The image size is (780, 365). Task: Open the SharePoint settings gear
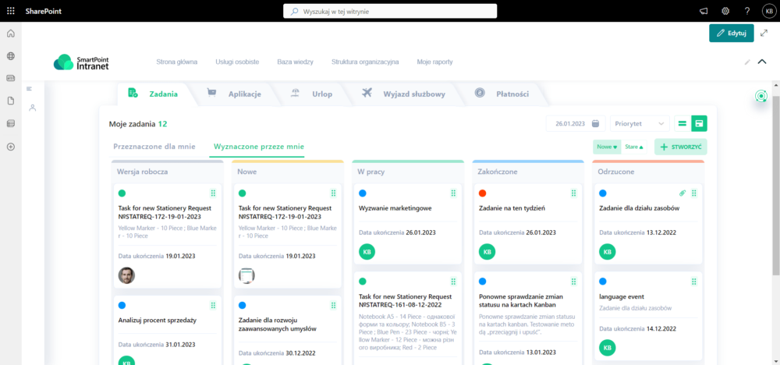[x=725, y=11]
